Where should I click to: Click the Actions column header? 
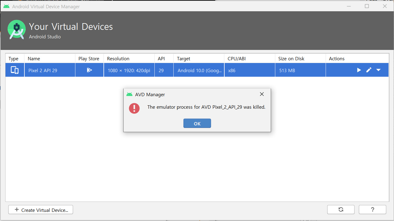pyautogui.click(x=357, y=58)
